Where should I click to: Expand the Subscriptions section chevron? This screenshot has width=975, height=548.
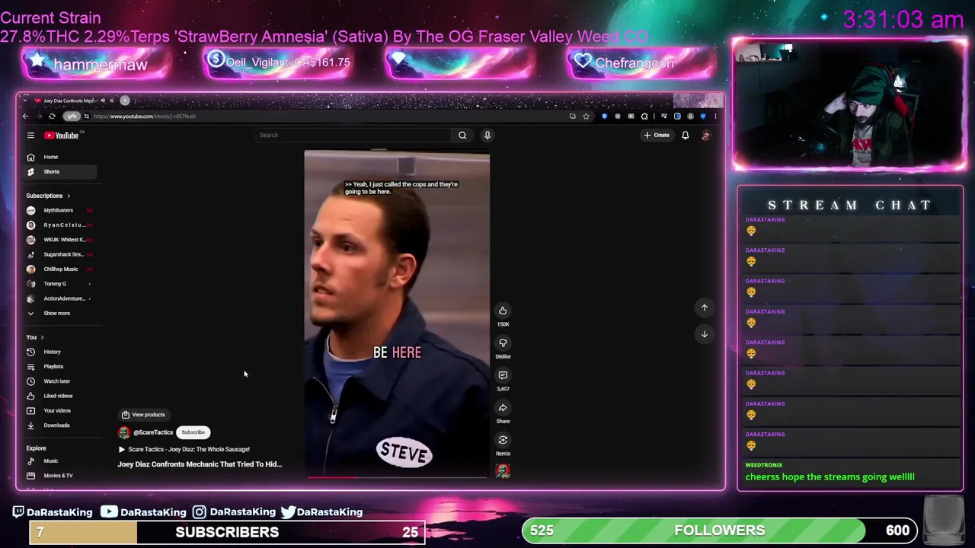[x=68, y=196]
